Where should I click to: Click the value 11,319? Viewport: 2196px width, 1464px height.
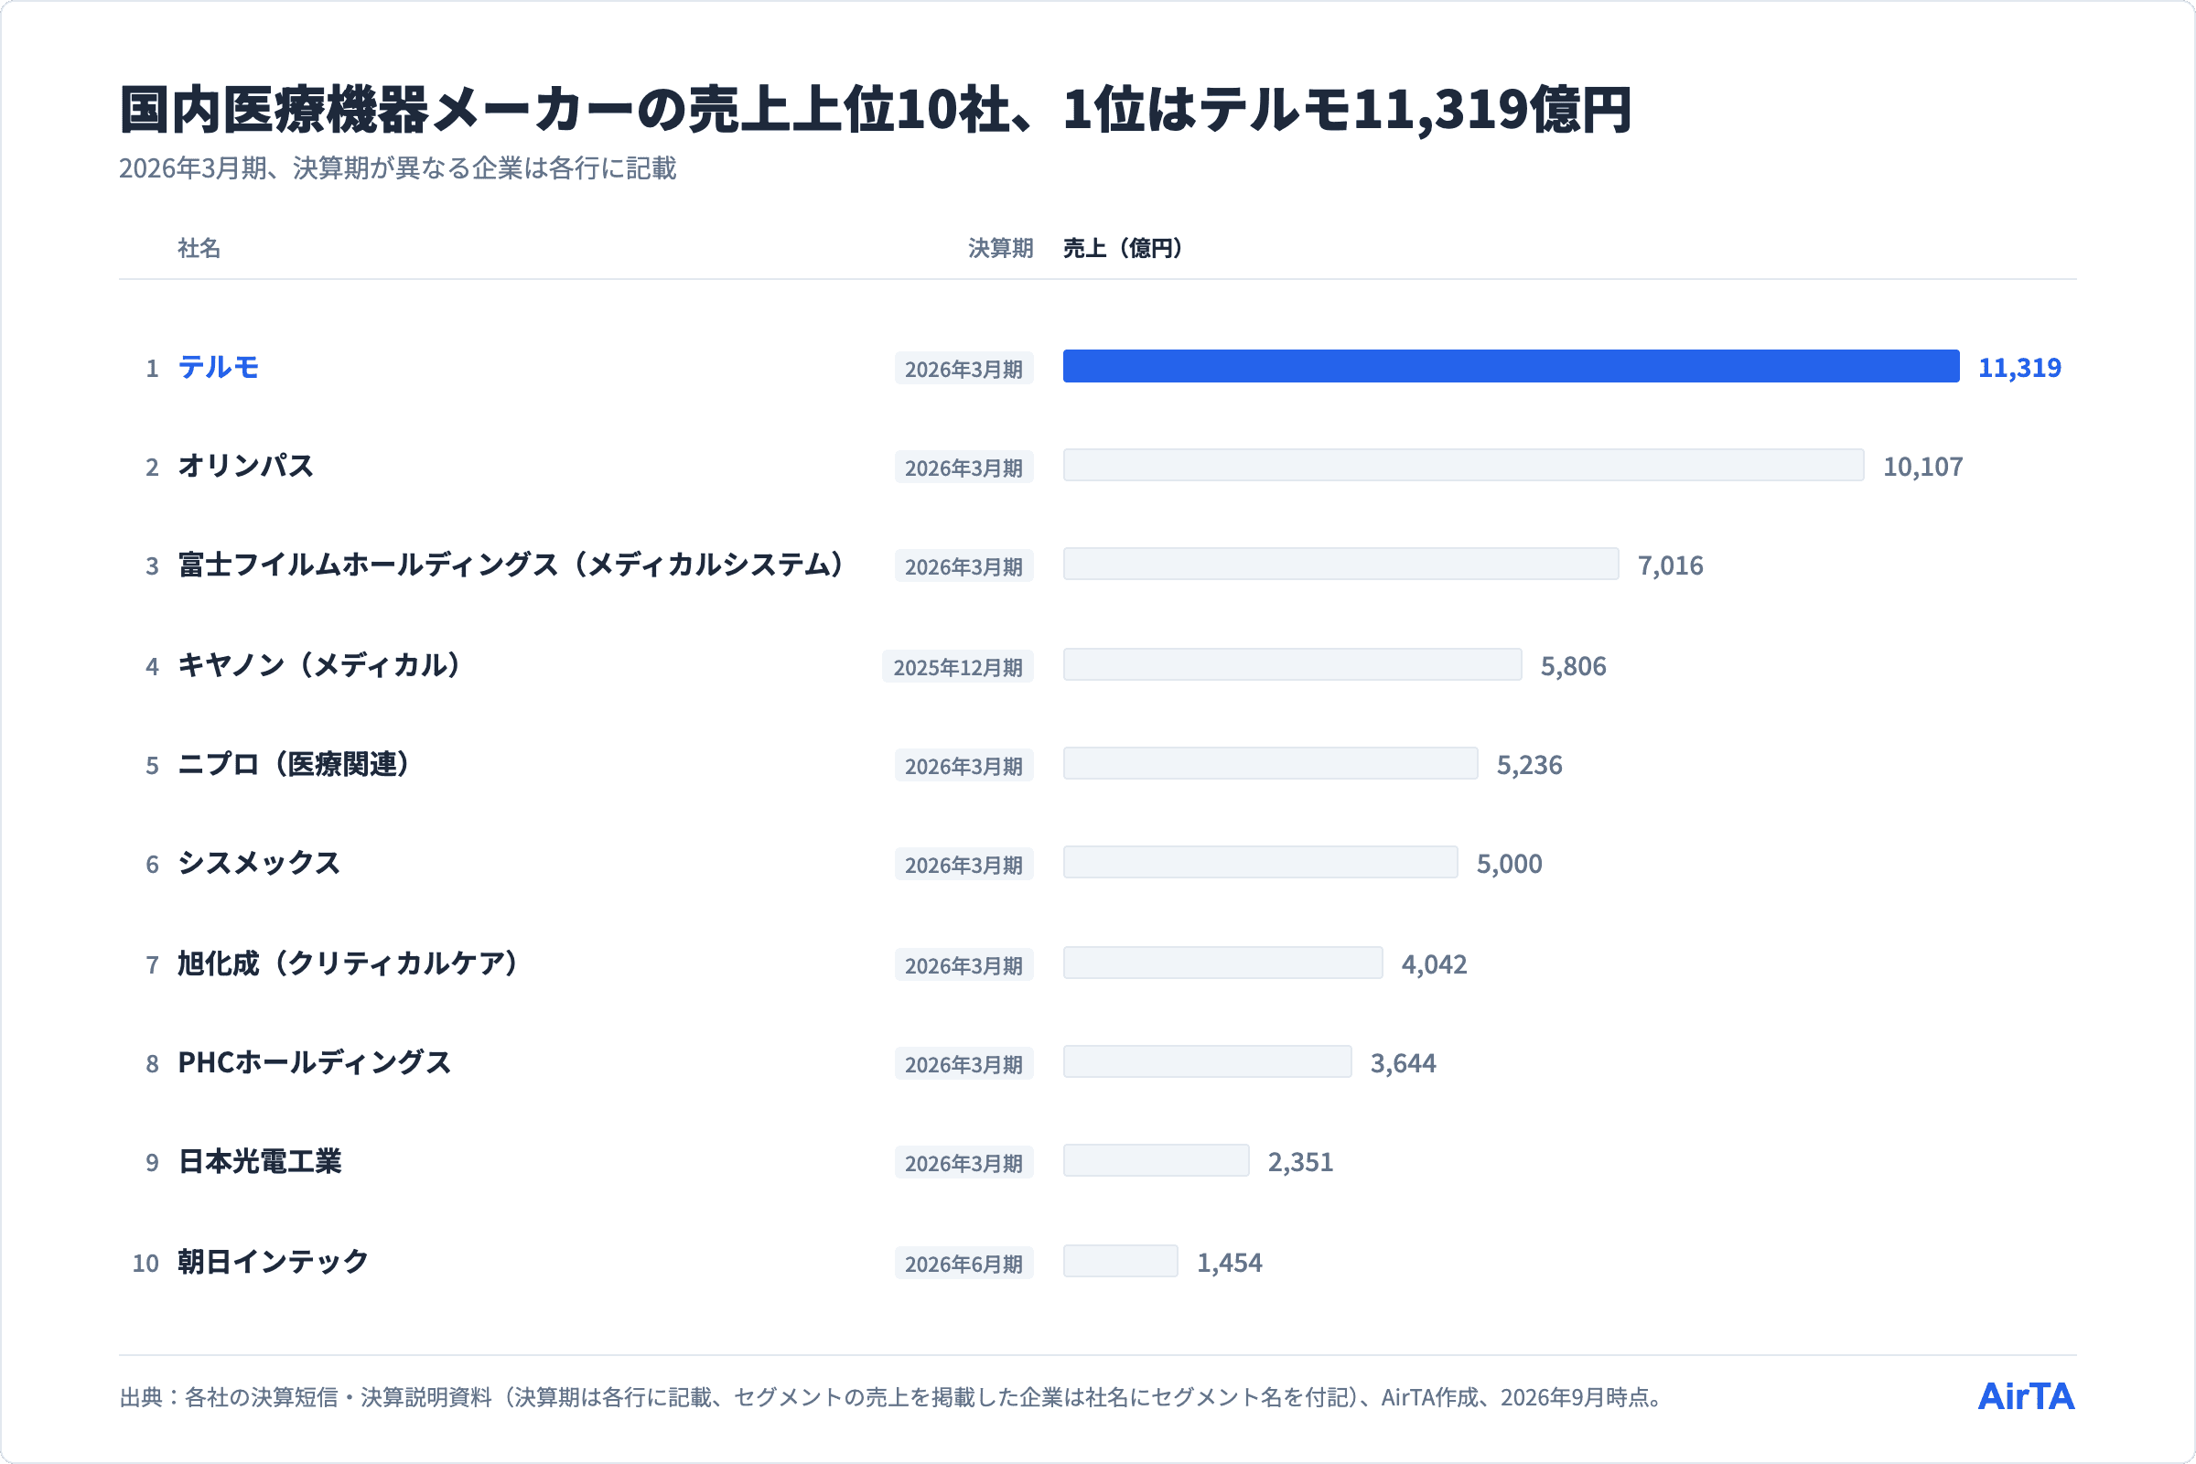2019,368
